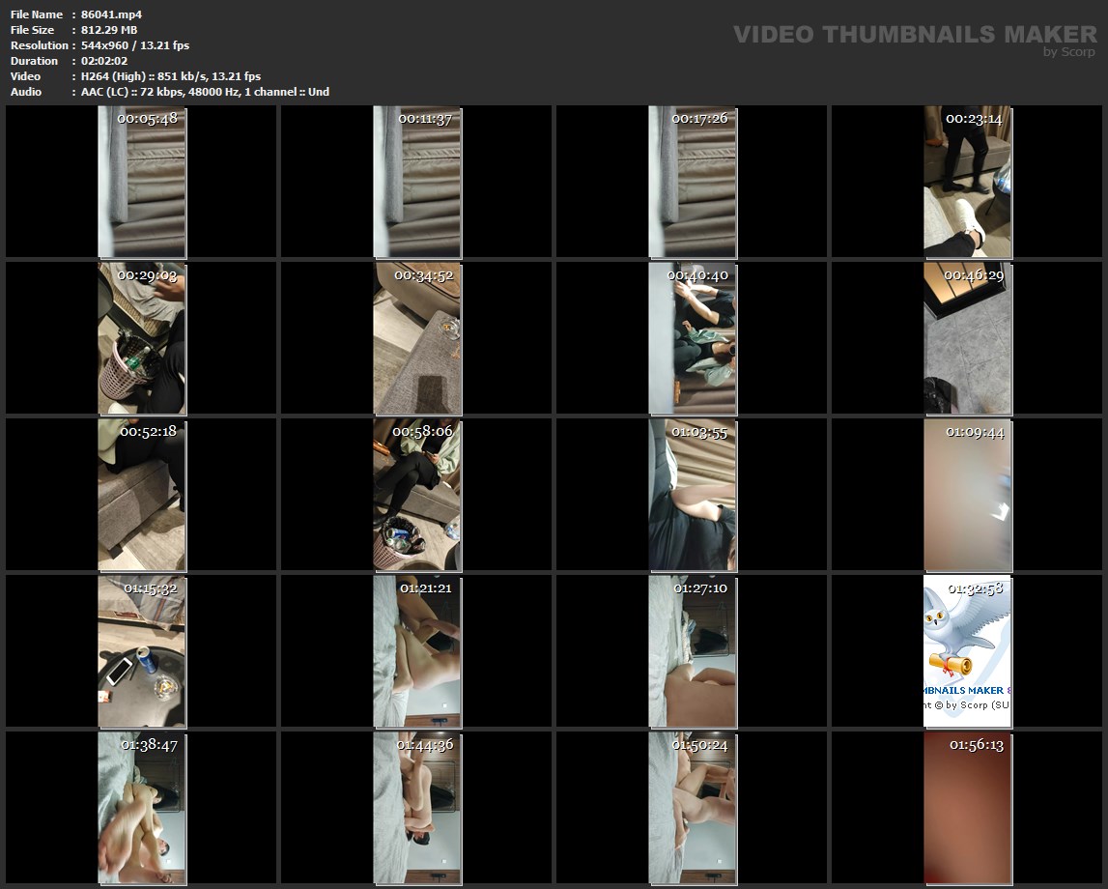Viewport: 1108px width, 889px height.
Task: Open the thumbnail at 00:05:48
Action: pos(142,183)
